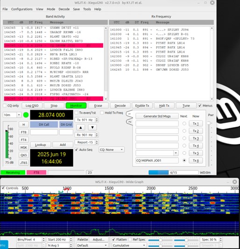240x249 pixels.
Task: Select CQ row highlighted at 2204 Hz
Action: 54,45
